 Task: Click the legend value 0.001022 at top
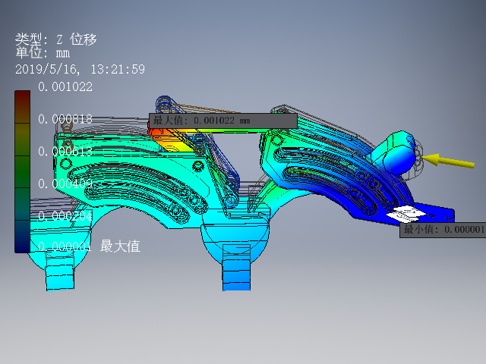point(65,86)
